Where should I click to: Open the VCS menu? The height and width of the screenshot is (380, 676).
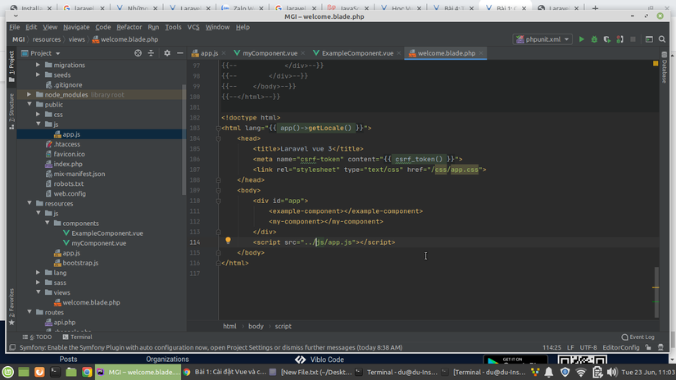193,27
